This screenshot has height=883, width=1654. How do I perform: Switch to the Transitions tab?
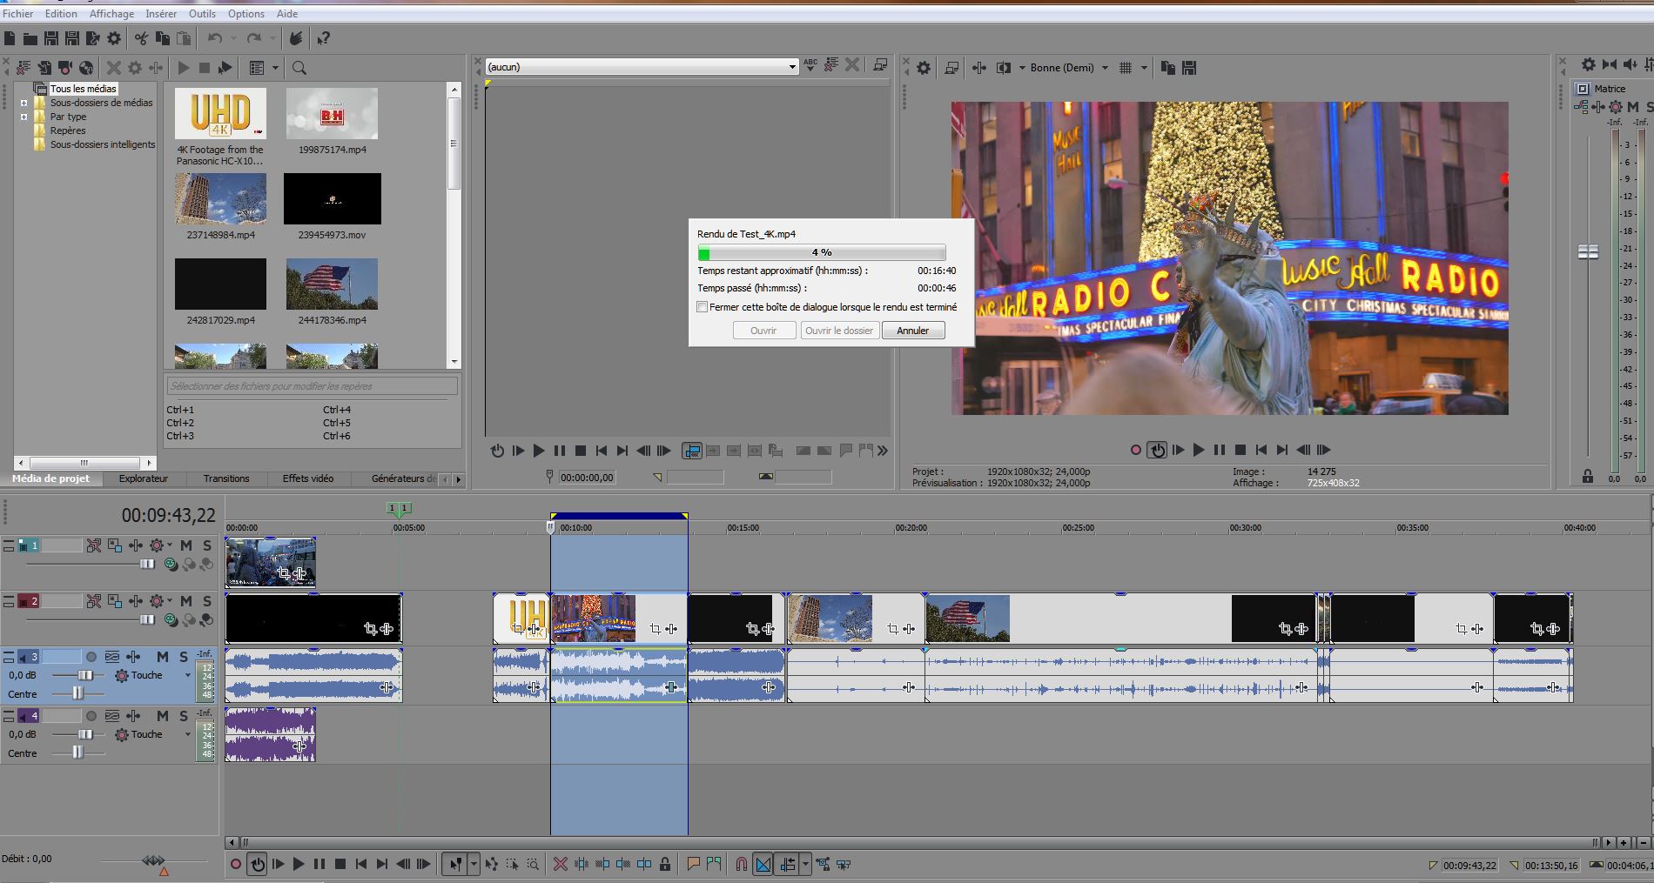tap(226, 478)
